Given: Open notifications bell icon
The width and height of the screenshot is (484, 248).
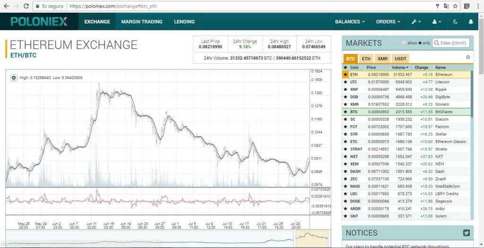Looking at the screenshot, I should [471, 22].
